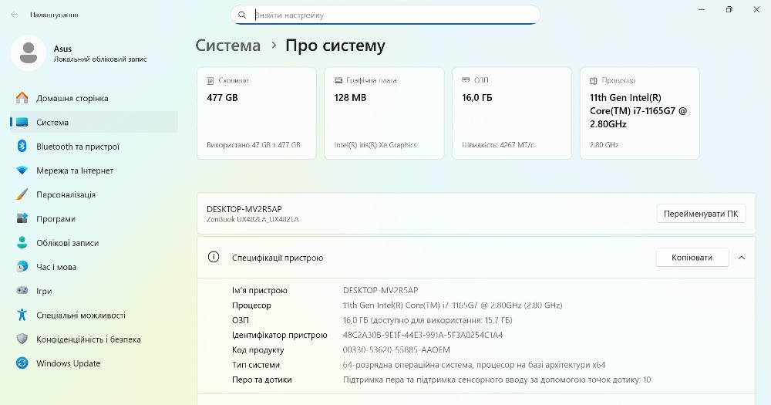This screenshot has height=405, width=771.
Task: Select Система in the sidebar
Action: coord(94,122)
